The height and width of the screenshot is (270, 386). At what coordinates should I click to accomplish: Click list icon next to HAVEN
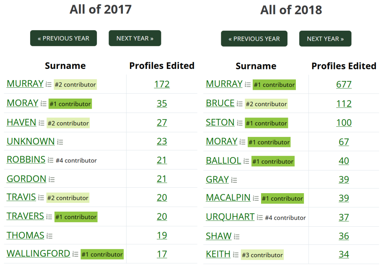pyautogui.click(x=41, y=123)
